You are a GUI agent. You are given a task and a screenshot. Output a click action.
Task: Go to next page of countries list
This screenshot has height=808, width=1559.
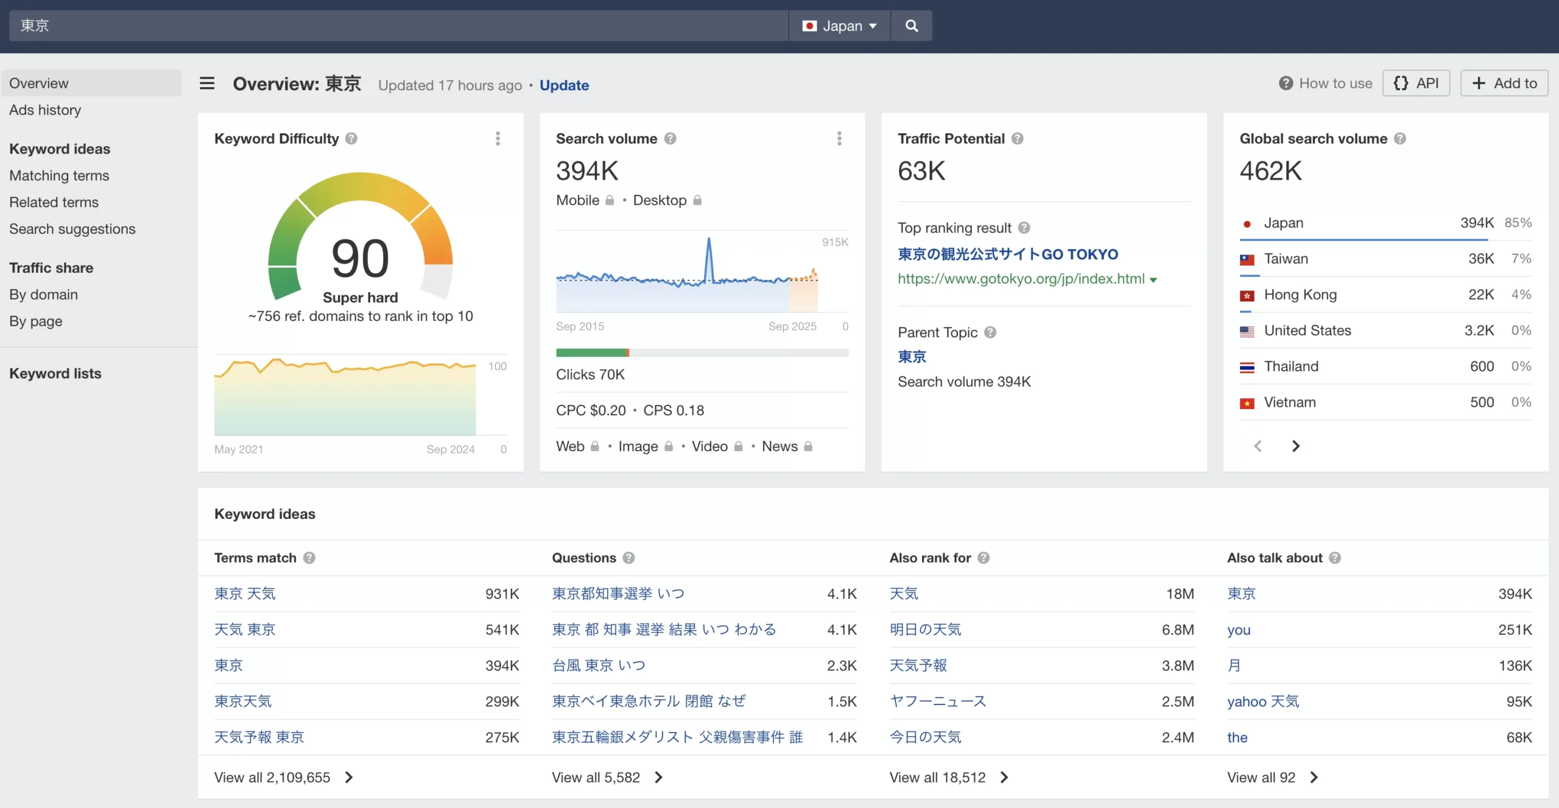pos(1295,446)
